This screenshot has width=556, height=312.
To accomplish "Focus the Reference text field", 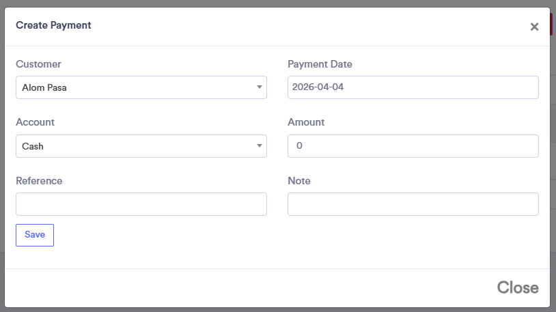I will click(x=141, y=204).
